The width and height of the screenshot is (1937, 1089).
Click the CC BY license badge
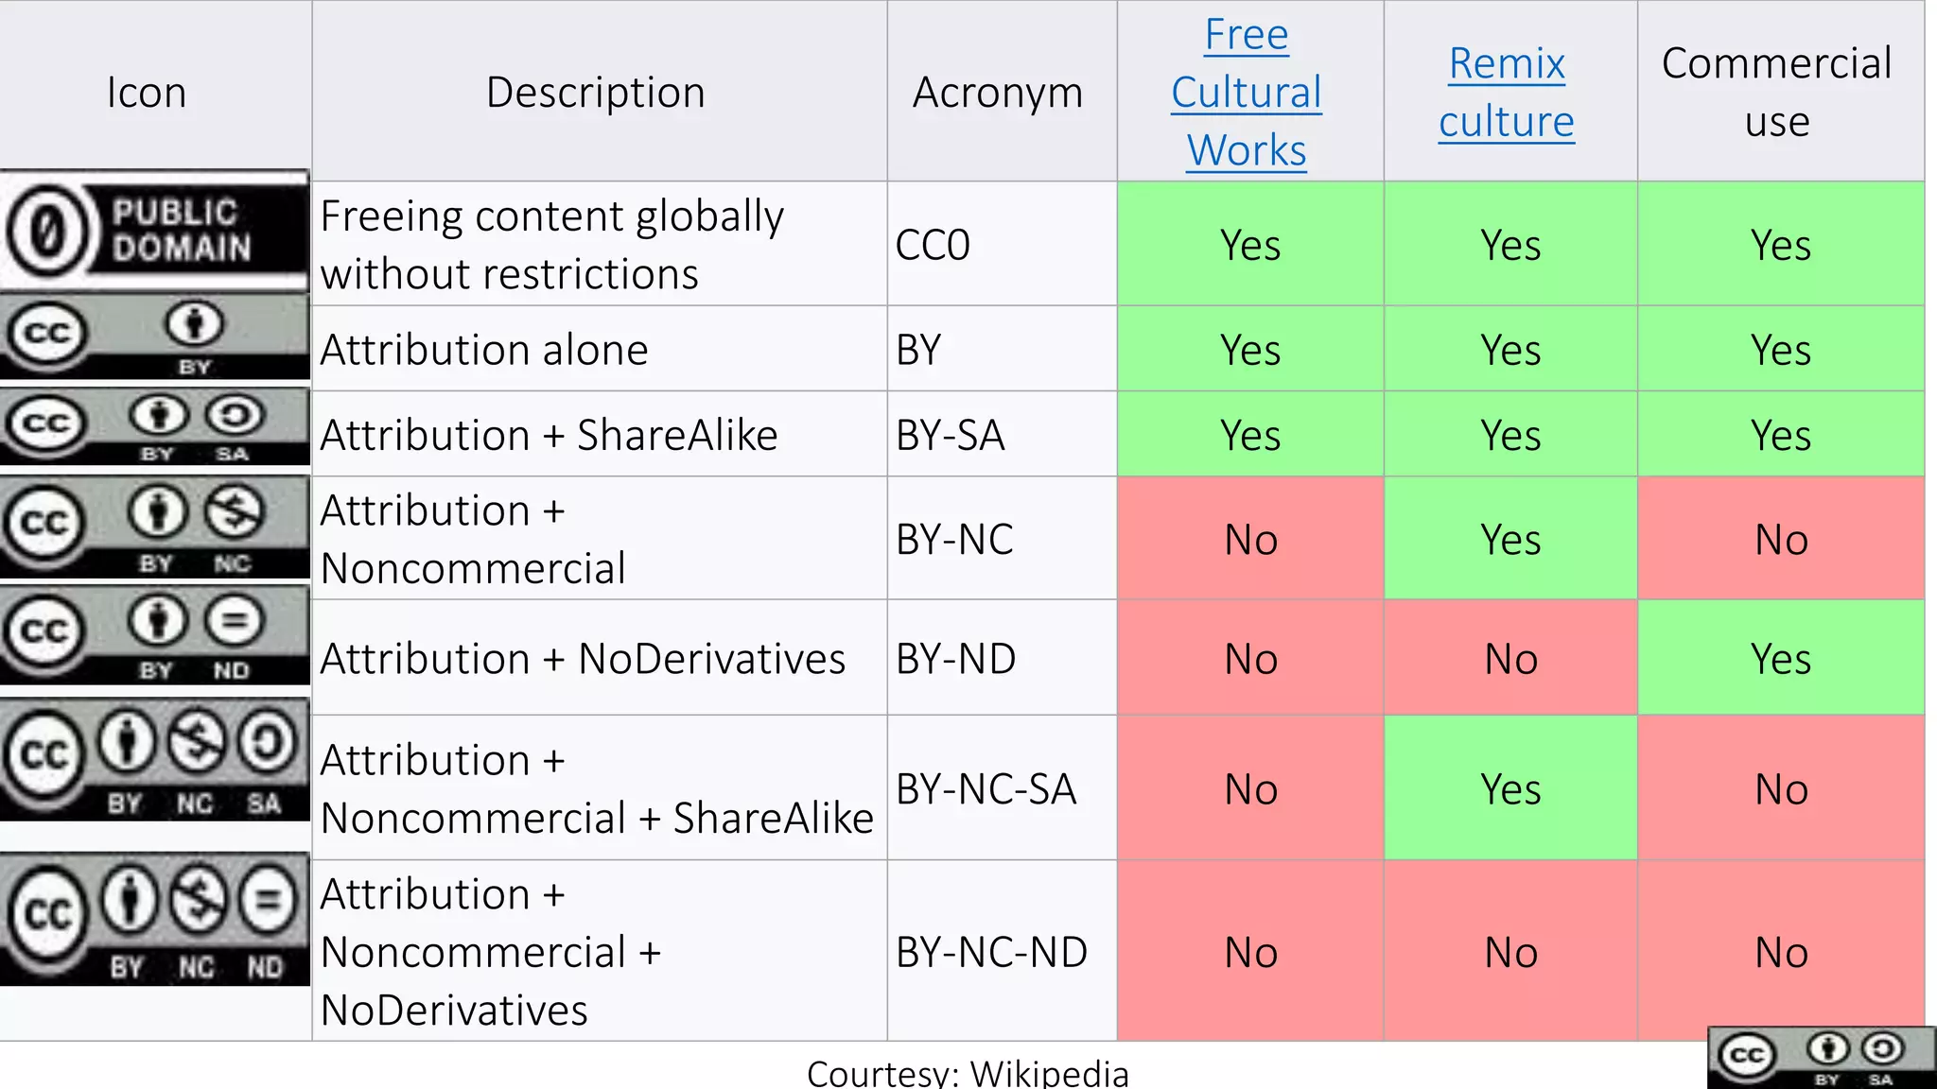point(155,337)
